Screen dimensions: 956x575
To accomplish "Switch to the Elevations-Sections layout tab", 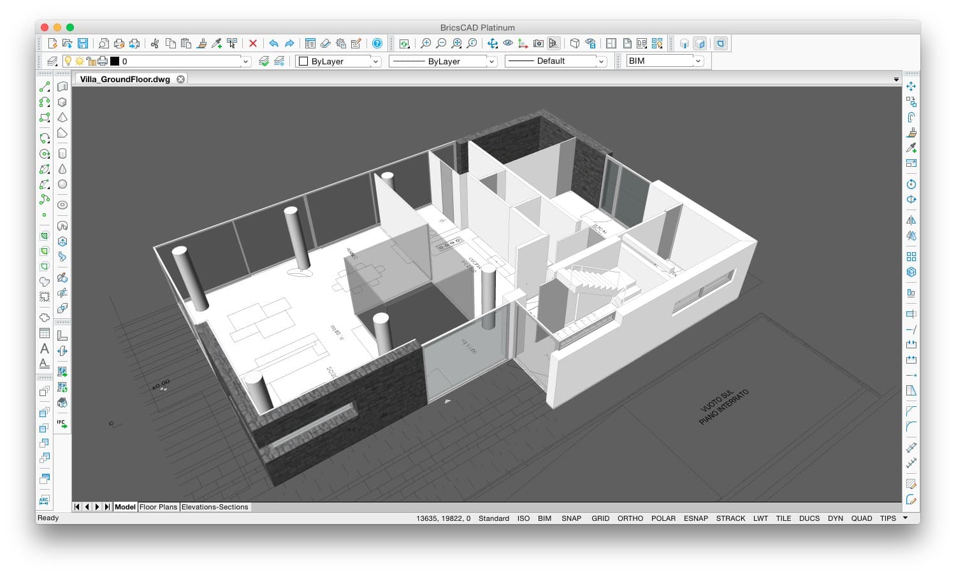I will tap(215, 507).
